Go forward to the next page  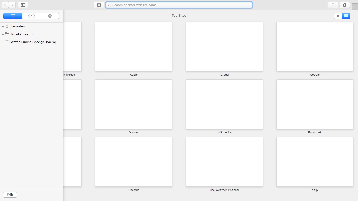(x=12, y=5)
